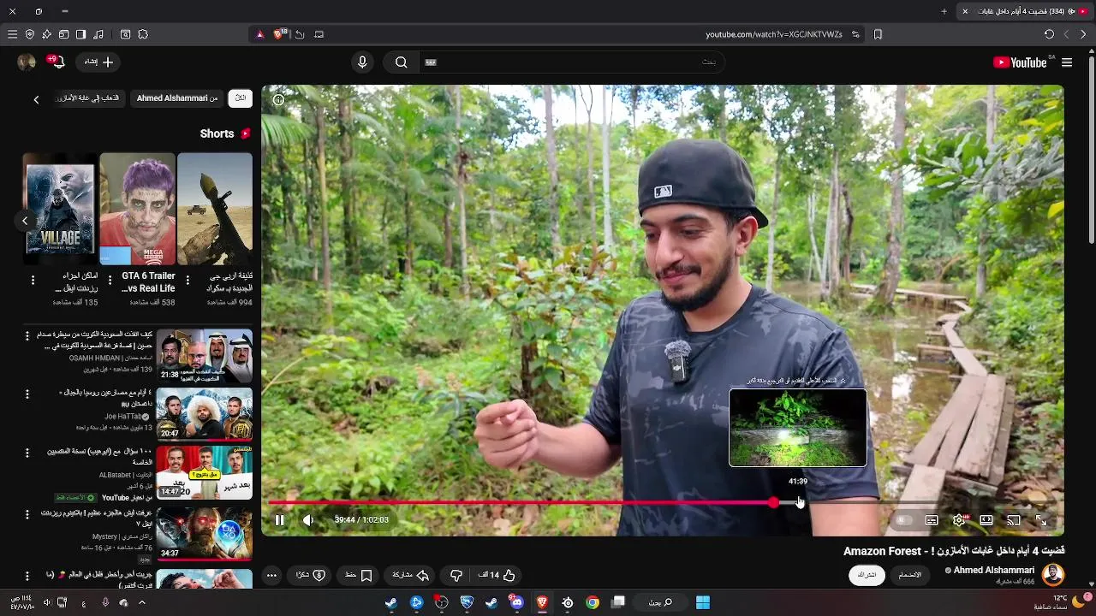Show more Shorts with left chevron
Screen dimensions: 1096x616
tap(25, 221)
